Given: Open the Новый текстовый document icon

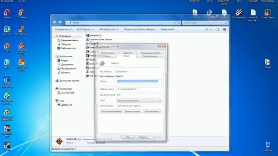Looking at the screenshot, I should [x=253, y=15].
